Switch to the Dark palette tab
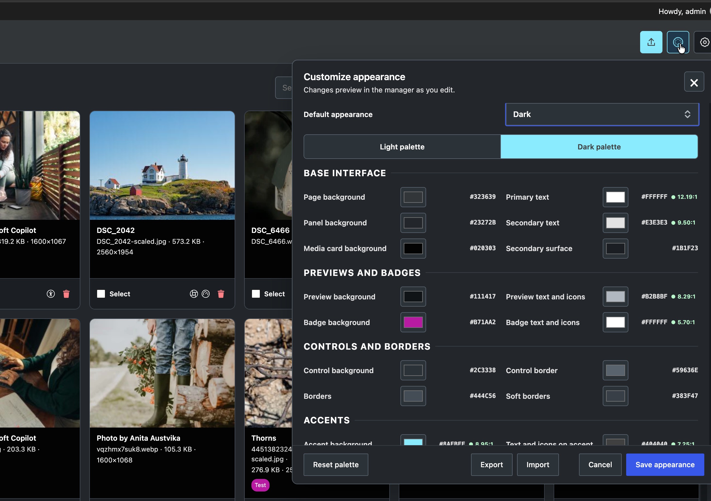The height and width of the screenshot is (501, 711). 599,147
